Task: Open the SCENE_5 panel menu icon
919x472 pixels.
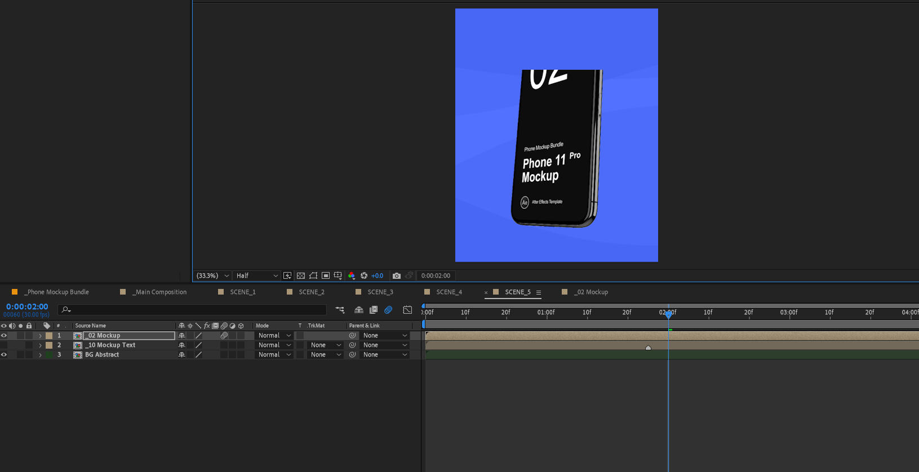Action: coord(539,292)
